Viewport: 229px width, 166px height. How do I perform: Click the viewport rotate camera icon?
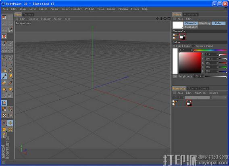[x=165, y=19]
